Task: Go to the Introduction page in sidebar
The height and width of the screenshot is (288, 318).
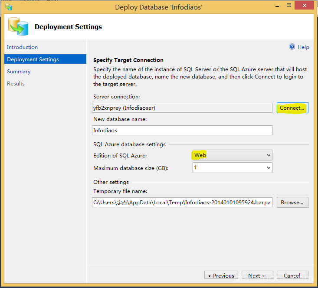Action: 22,47
